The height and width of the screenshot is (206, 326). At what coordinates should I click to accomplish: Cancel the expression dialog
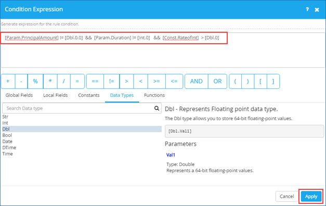point(286,196)
